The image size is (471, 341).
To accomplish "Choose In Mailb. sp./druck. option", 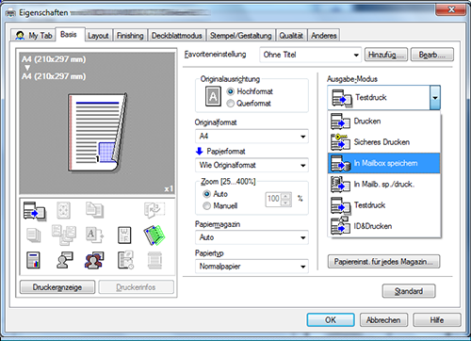I will [x=384, y=184].
